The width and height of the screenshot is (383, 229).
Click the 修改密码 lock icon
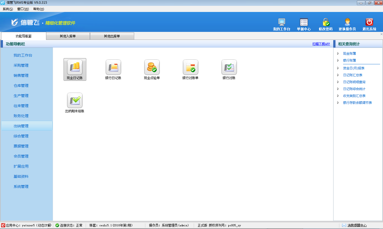(x=326, y=22)
